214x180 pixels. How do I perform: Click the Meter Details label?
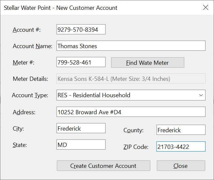click(x=30, y=79)
